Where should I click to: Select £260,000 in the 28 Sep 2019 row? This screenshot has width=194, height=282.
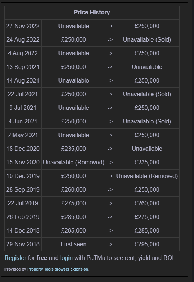click(73, 190)
